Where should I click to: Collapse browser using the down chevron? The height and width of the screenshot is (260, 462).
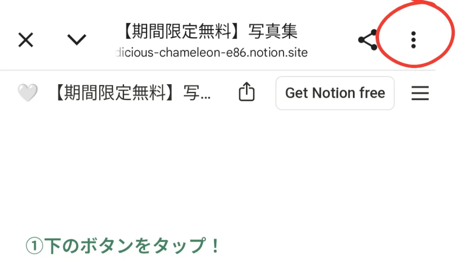[x=77, y=39]
